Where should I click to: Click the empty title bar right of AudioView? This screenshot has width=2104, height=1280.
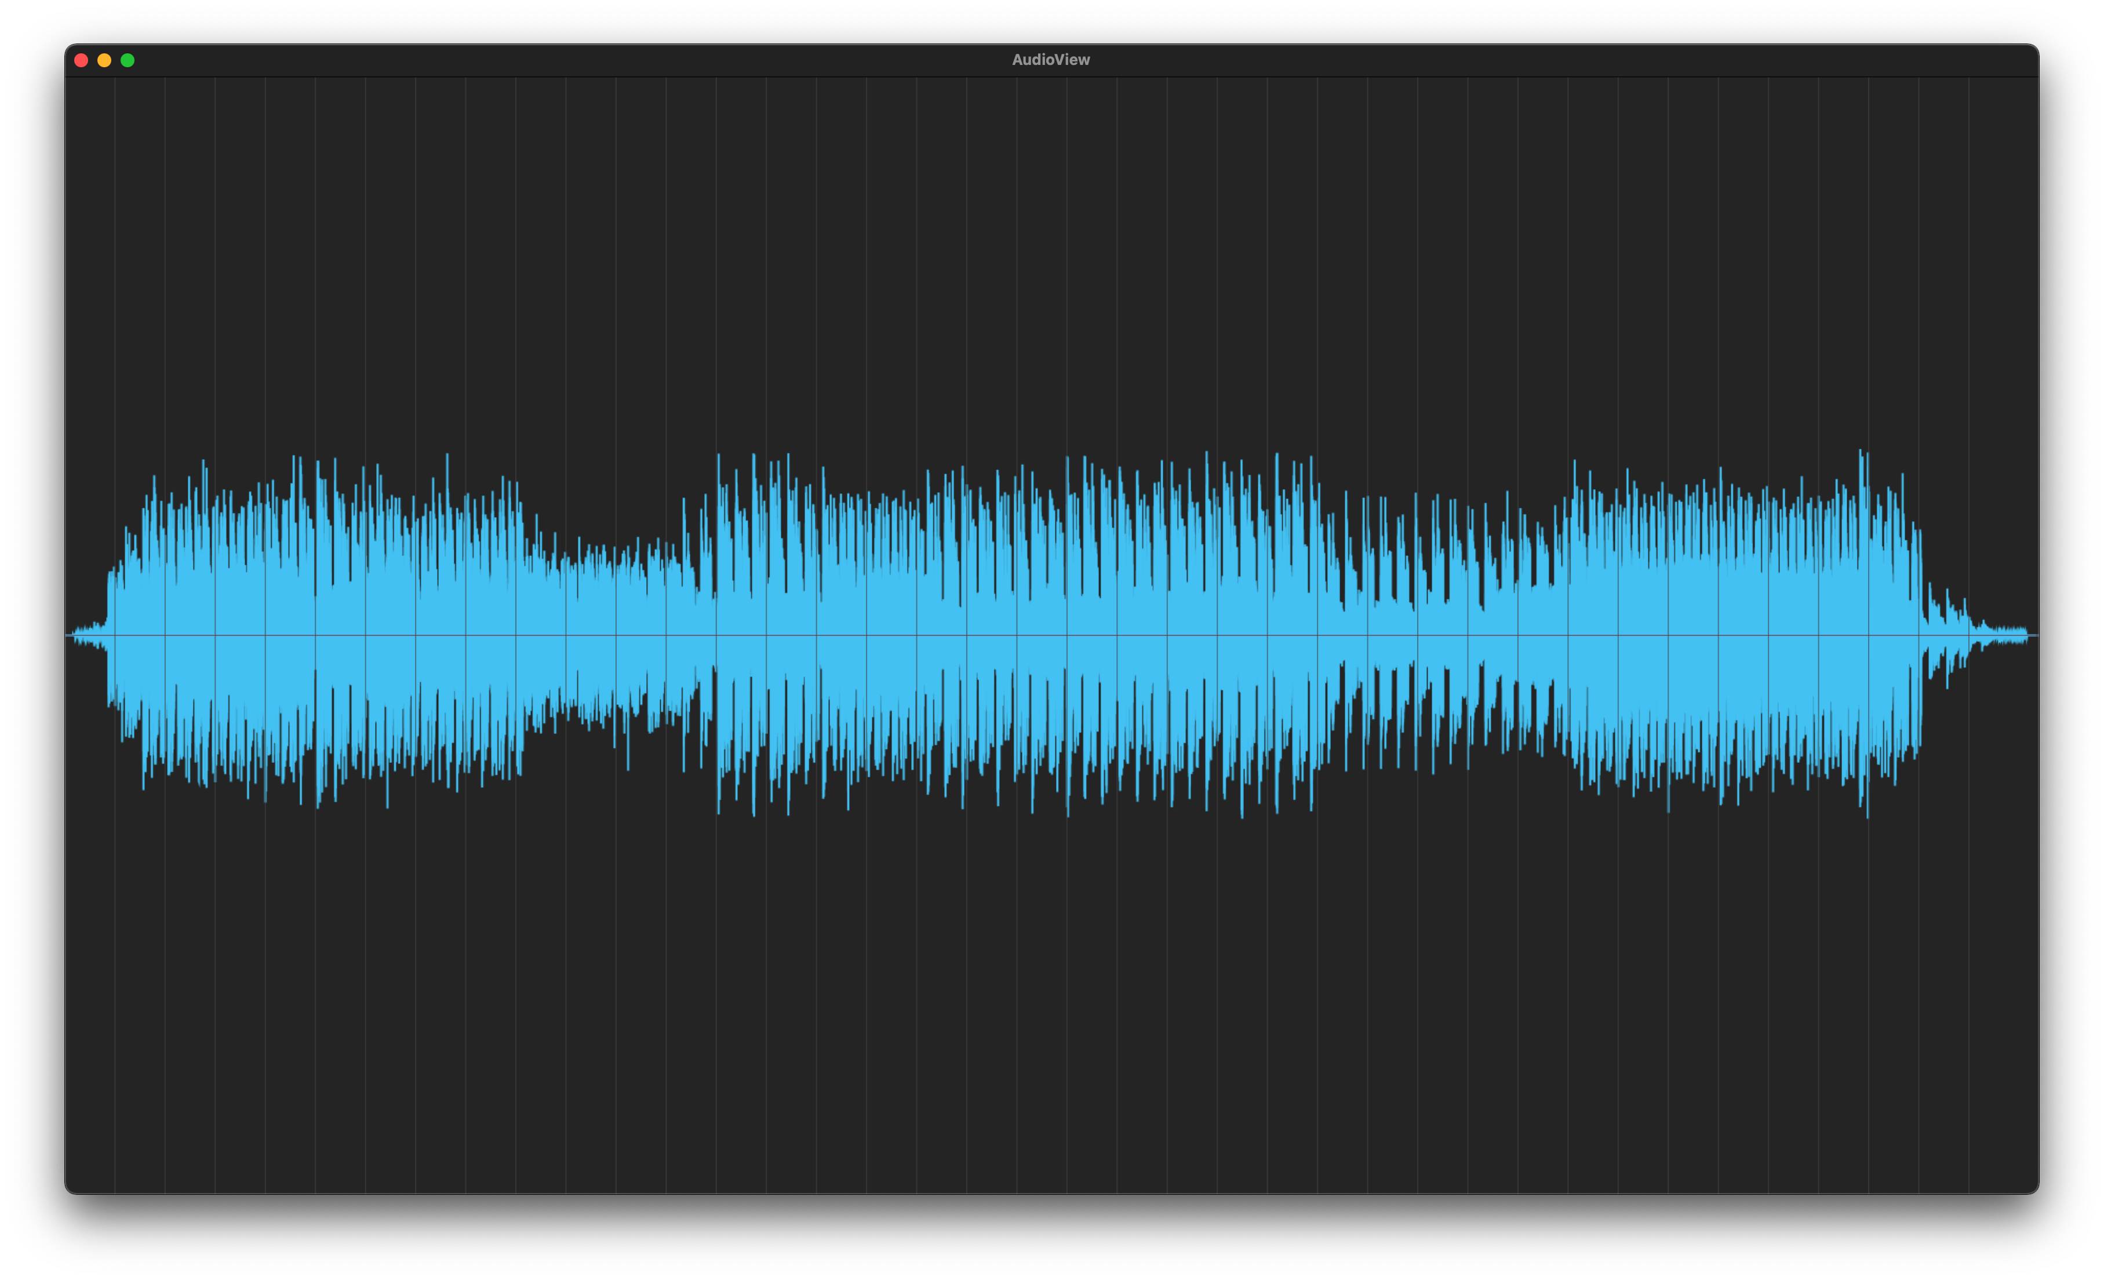[x=1537, y=60]
